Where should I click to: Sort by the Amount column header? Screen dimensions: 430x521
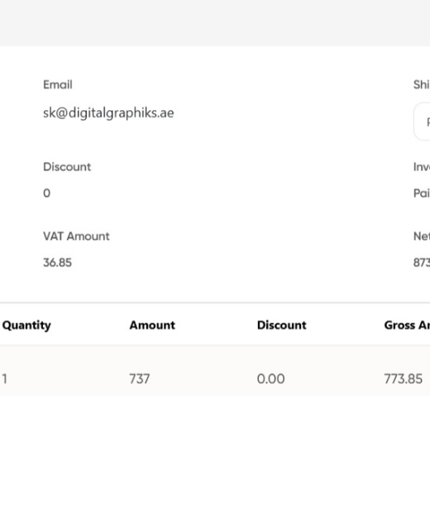point(152,325)
